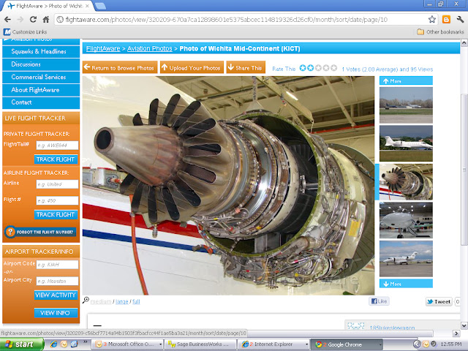Expand the system tray hidden icons
The height and width of the screenshot is (351, 468).
[417, 344]
